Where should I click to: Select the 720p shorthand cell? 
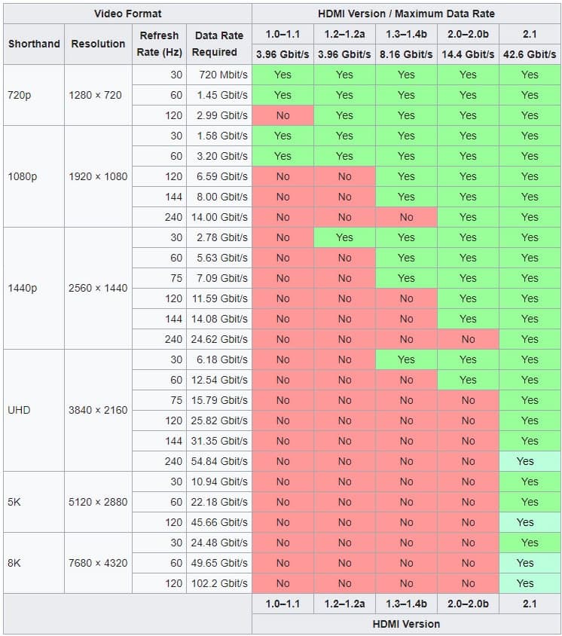click(34, 95)
